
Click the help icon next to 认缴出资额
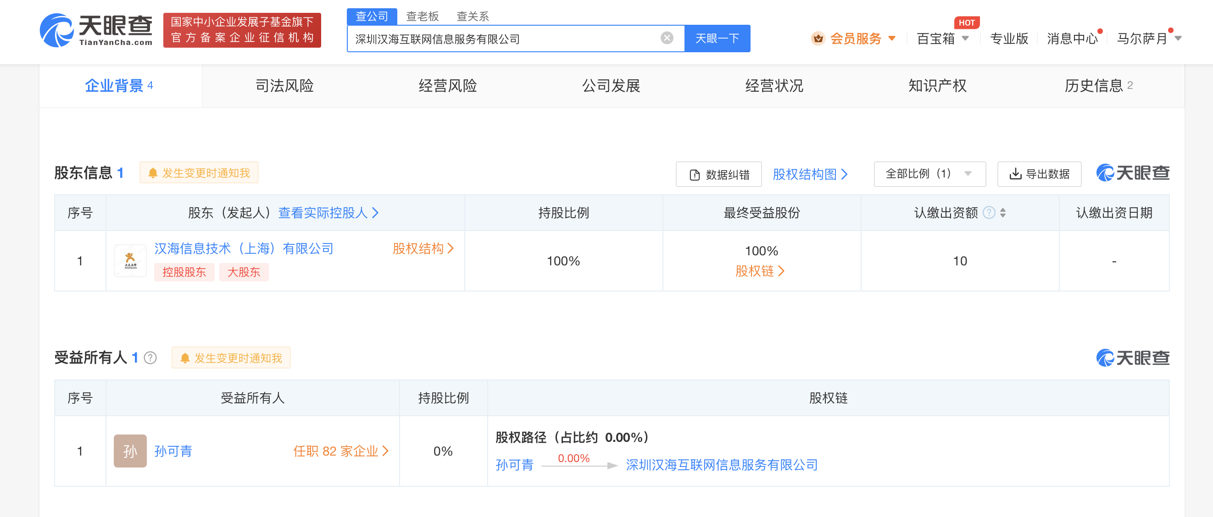tap(989, 213)
